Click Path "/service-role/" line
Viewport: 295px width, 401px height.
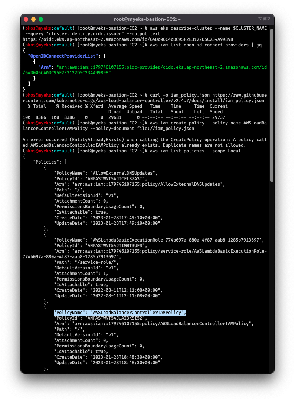[86, 262]
